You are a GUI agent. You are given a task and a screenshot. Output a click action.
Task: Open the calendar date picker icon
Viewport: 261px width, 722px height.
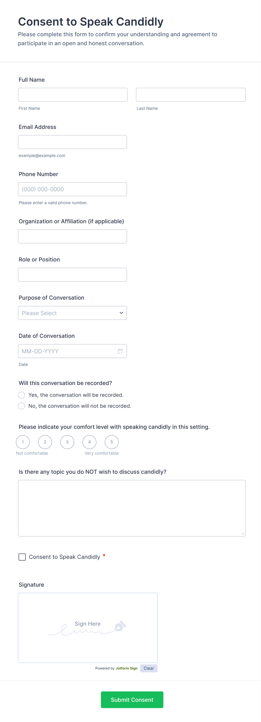coord(120,351)
